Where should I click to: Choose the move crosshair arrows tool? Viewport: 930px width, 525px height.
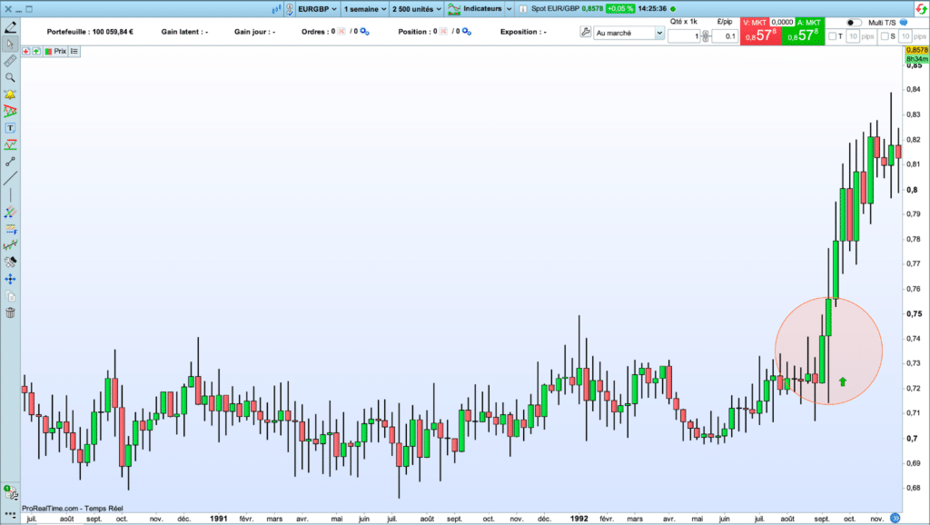pos(10,279)
